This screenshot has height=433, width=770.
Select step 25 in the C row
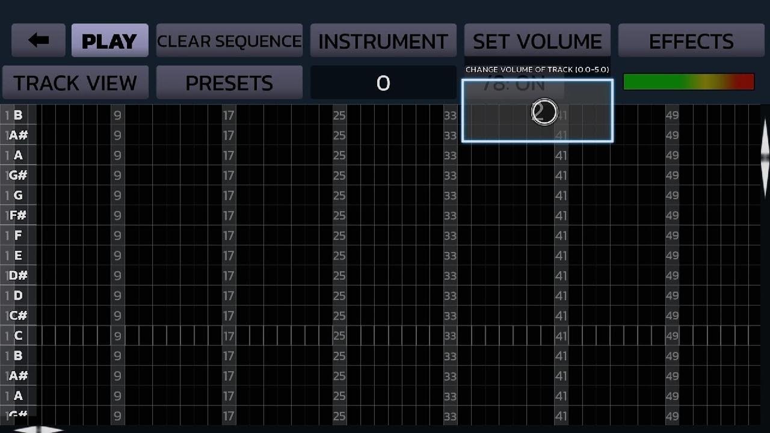(339, 336)
